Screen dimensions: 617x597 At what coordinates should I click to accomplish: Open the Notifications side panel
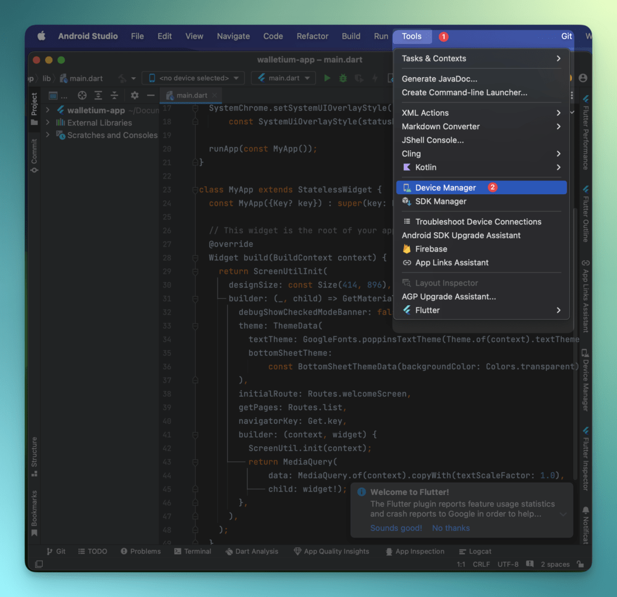586,525
